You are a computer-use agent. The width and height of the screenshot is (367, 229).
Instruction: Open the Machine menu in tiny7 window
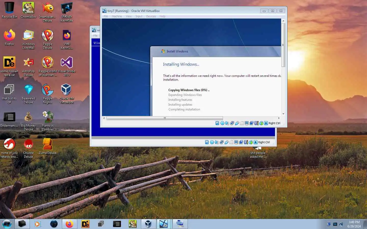point(117,16)
